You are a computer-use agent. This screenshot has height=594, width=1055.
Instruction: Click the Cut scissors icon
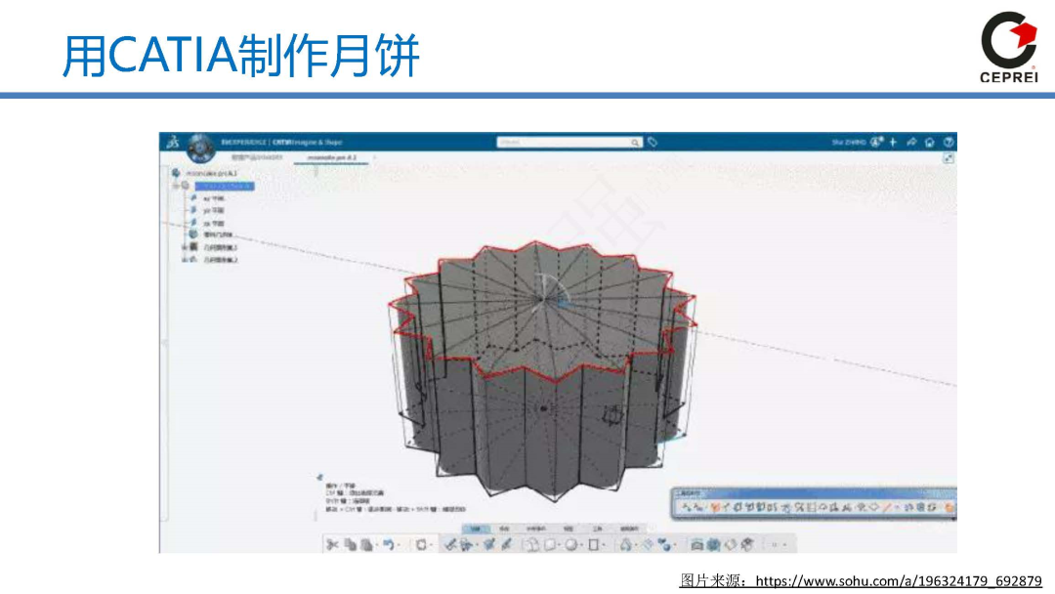click(332, 545)
